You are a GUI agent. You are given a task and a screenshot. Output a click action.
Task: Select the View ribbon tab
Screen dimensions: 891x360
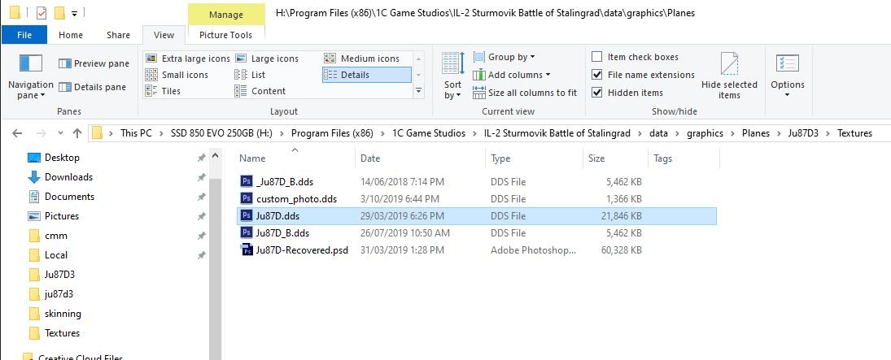tap(164, 35)
